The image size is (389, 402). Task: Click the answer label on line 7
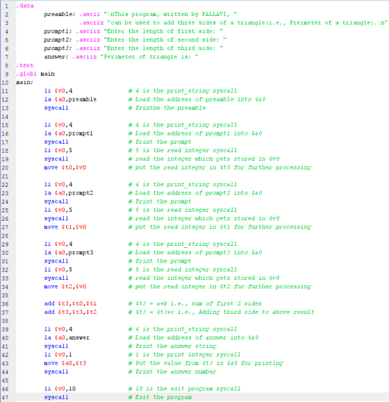56,57
